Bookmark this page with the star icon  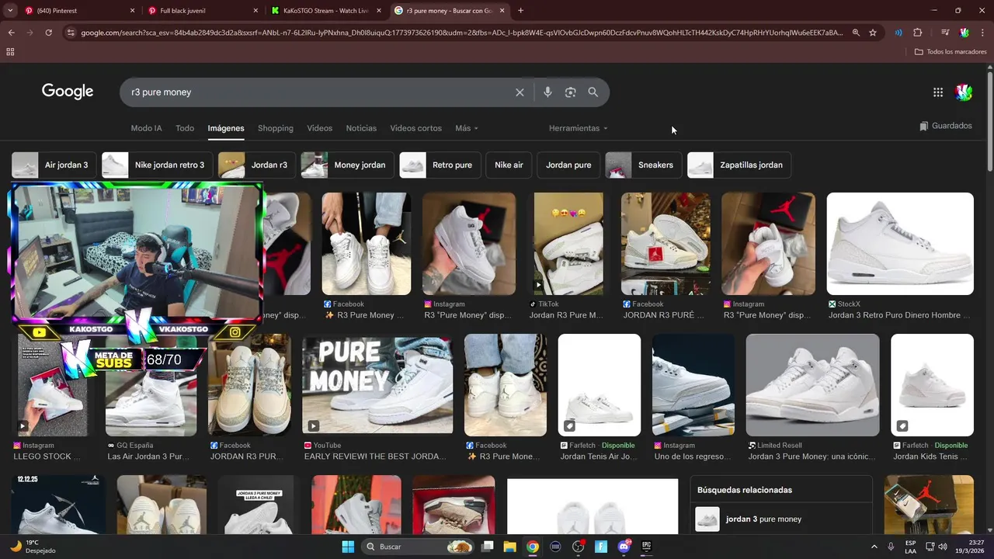873,33
